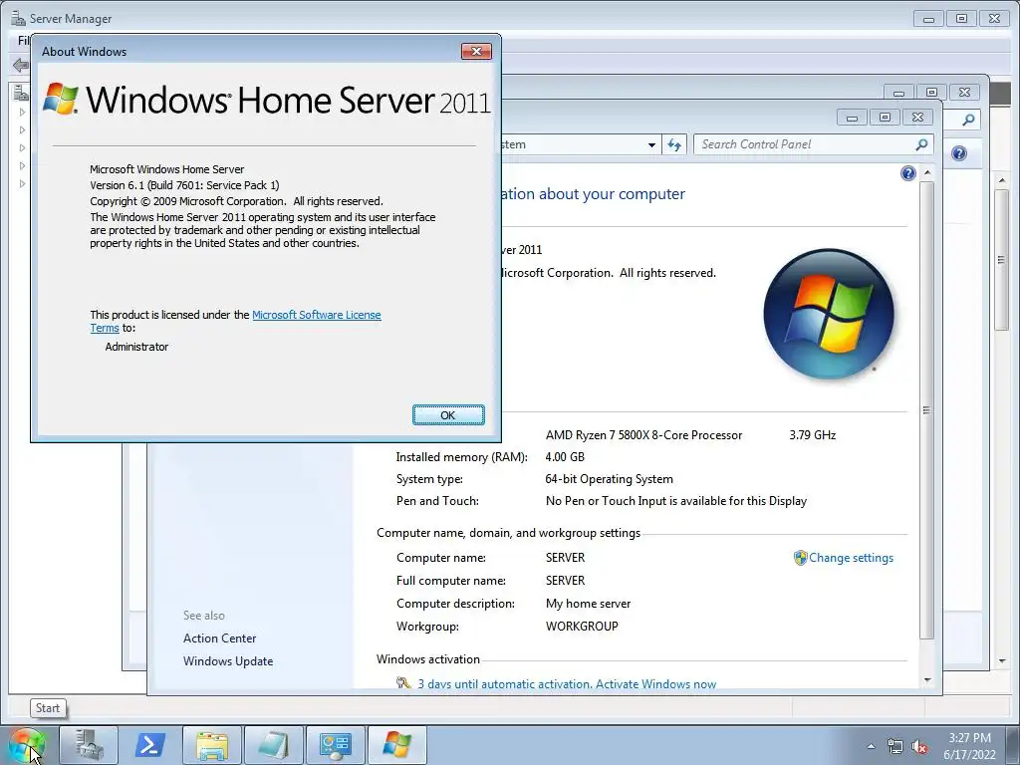This screenshot has width=1020, height=765.
Task: Expand the fifth Server Manager tree node
Action: pos(22,183)
